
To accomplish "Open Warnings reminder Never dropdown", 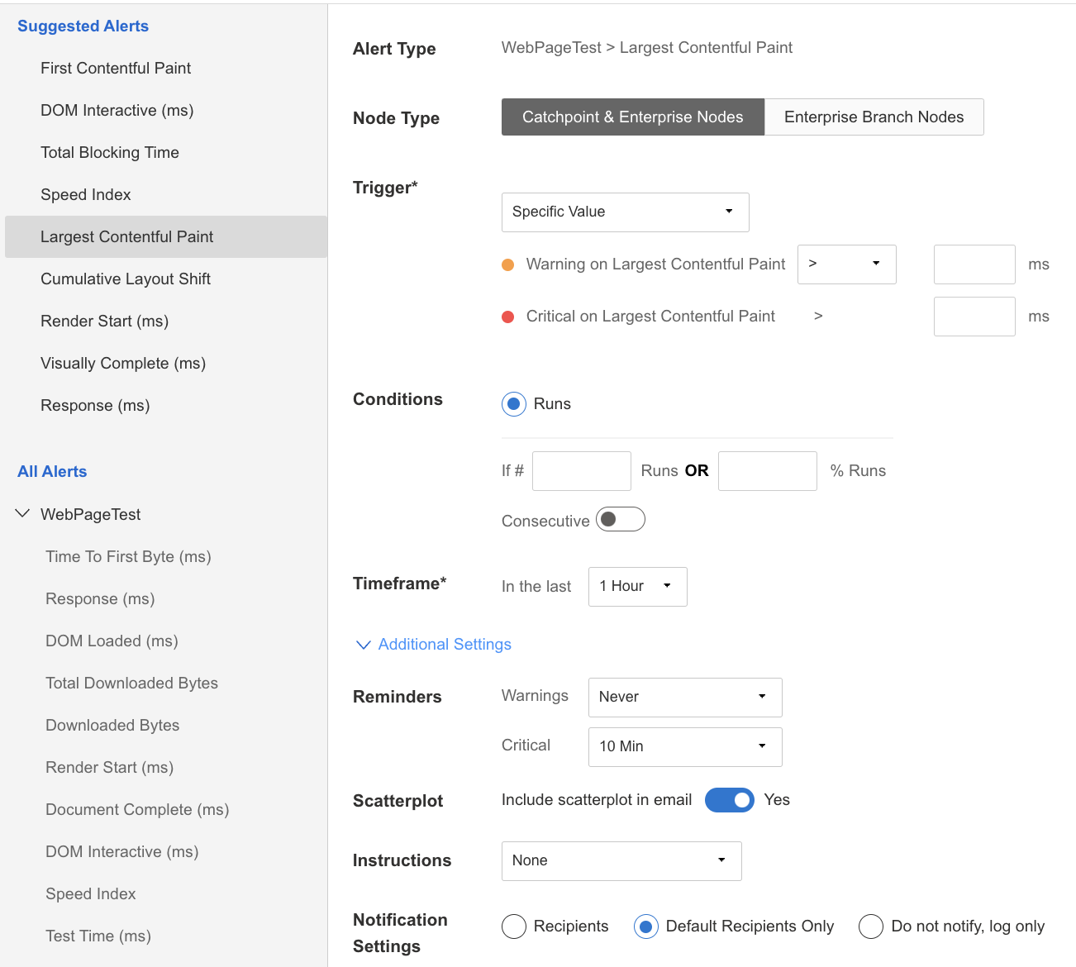I will click(x=685, y=698).
